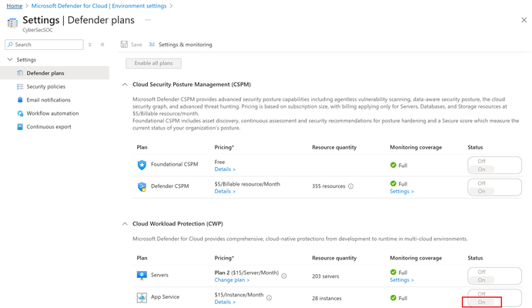The height and width of the screenshot is (308, 532).
Task: Click the green check for App Service coverage
Action: [x=393, y=298]
